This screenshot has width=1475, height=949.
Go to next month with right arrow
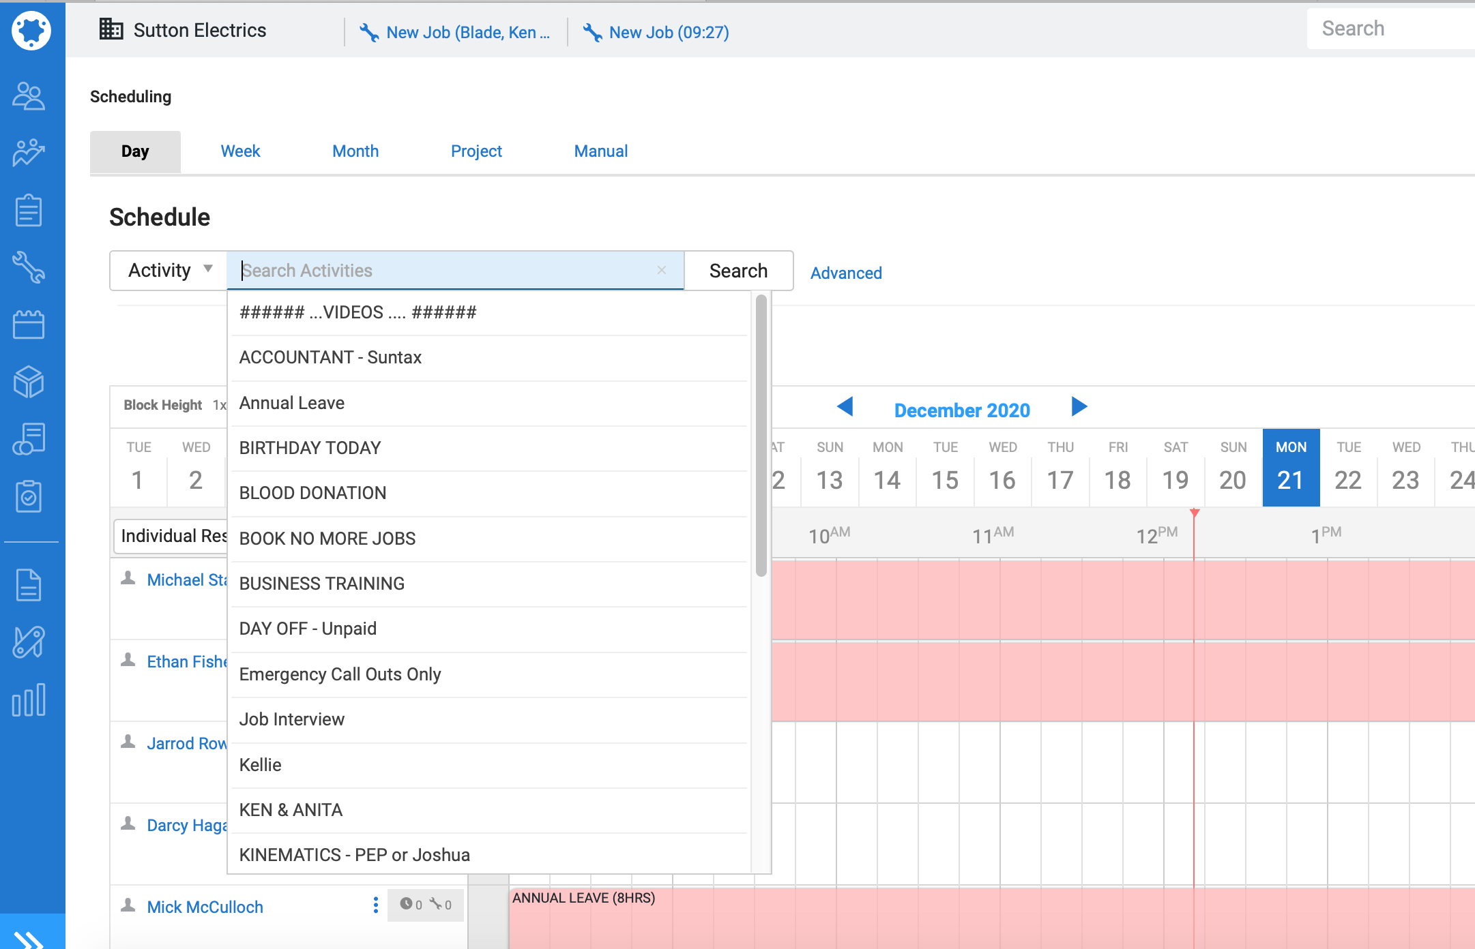(x=1079, y=407)
